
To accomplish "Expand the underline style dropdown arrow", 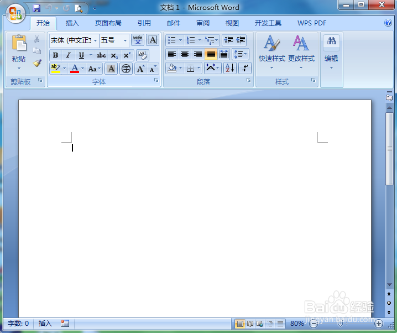I will [91, 55].
